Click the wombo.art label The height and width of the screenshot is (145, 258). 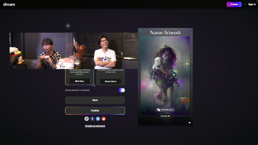point(165,116)
